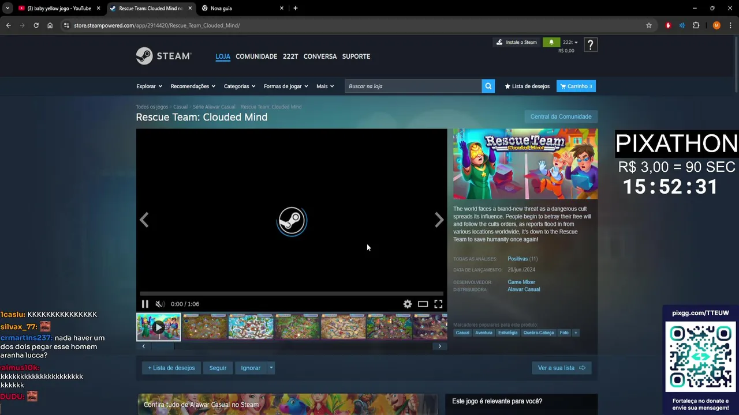Go to previous media with left arrow
The image size is (739, 415).
click(144, 220)
